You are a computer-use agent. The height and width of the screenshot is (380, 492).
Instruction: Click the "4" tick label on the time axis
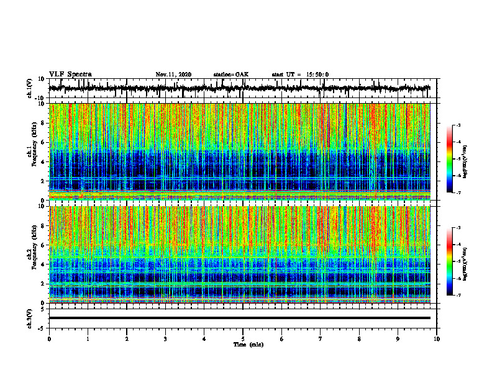coord(204,339)
